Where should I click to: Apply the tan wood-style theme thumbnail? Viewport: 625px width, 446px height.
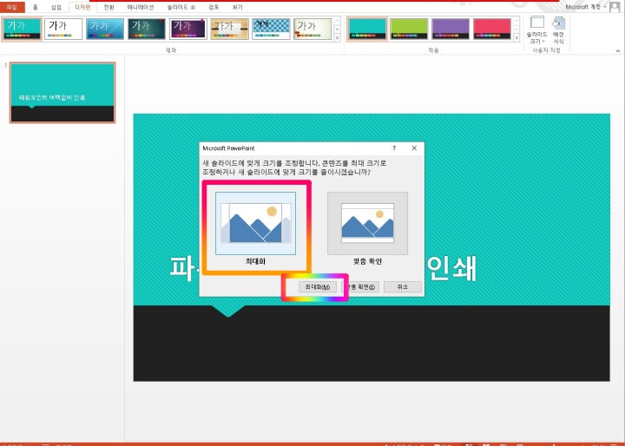point(229,30)
